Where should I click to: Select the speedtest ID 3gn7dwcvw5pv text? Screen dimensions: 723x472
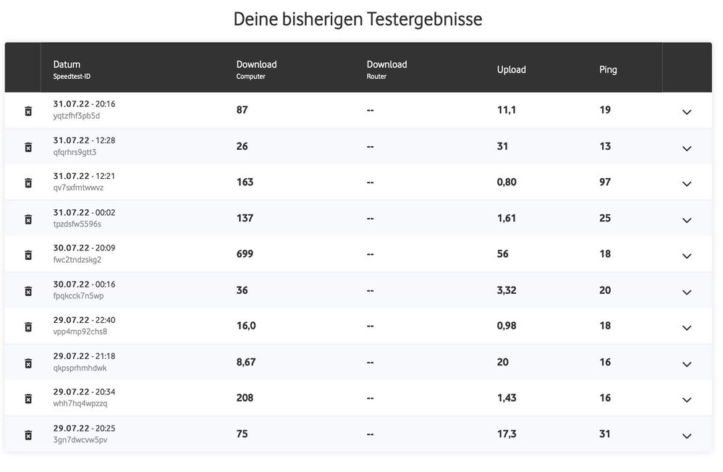(80, 440)
